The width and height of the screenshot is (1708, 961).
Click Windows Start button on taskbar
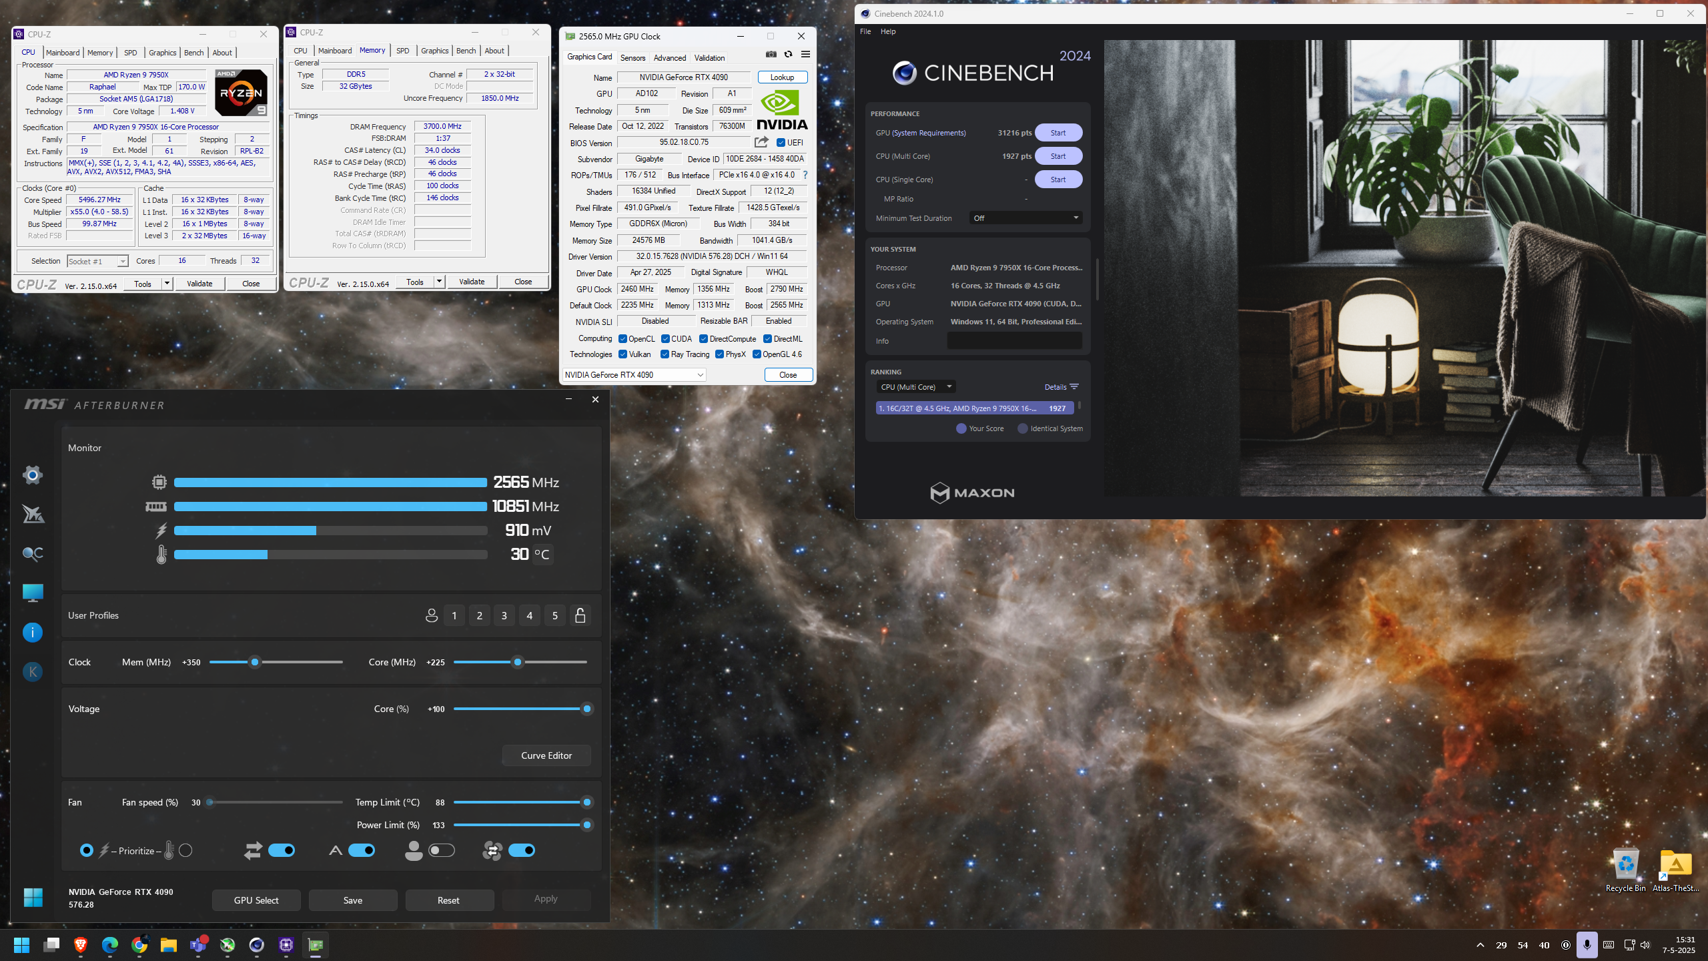point(22,945)
